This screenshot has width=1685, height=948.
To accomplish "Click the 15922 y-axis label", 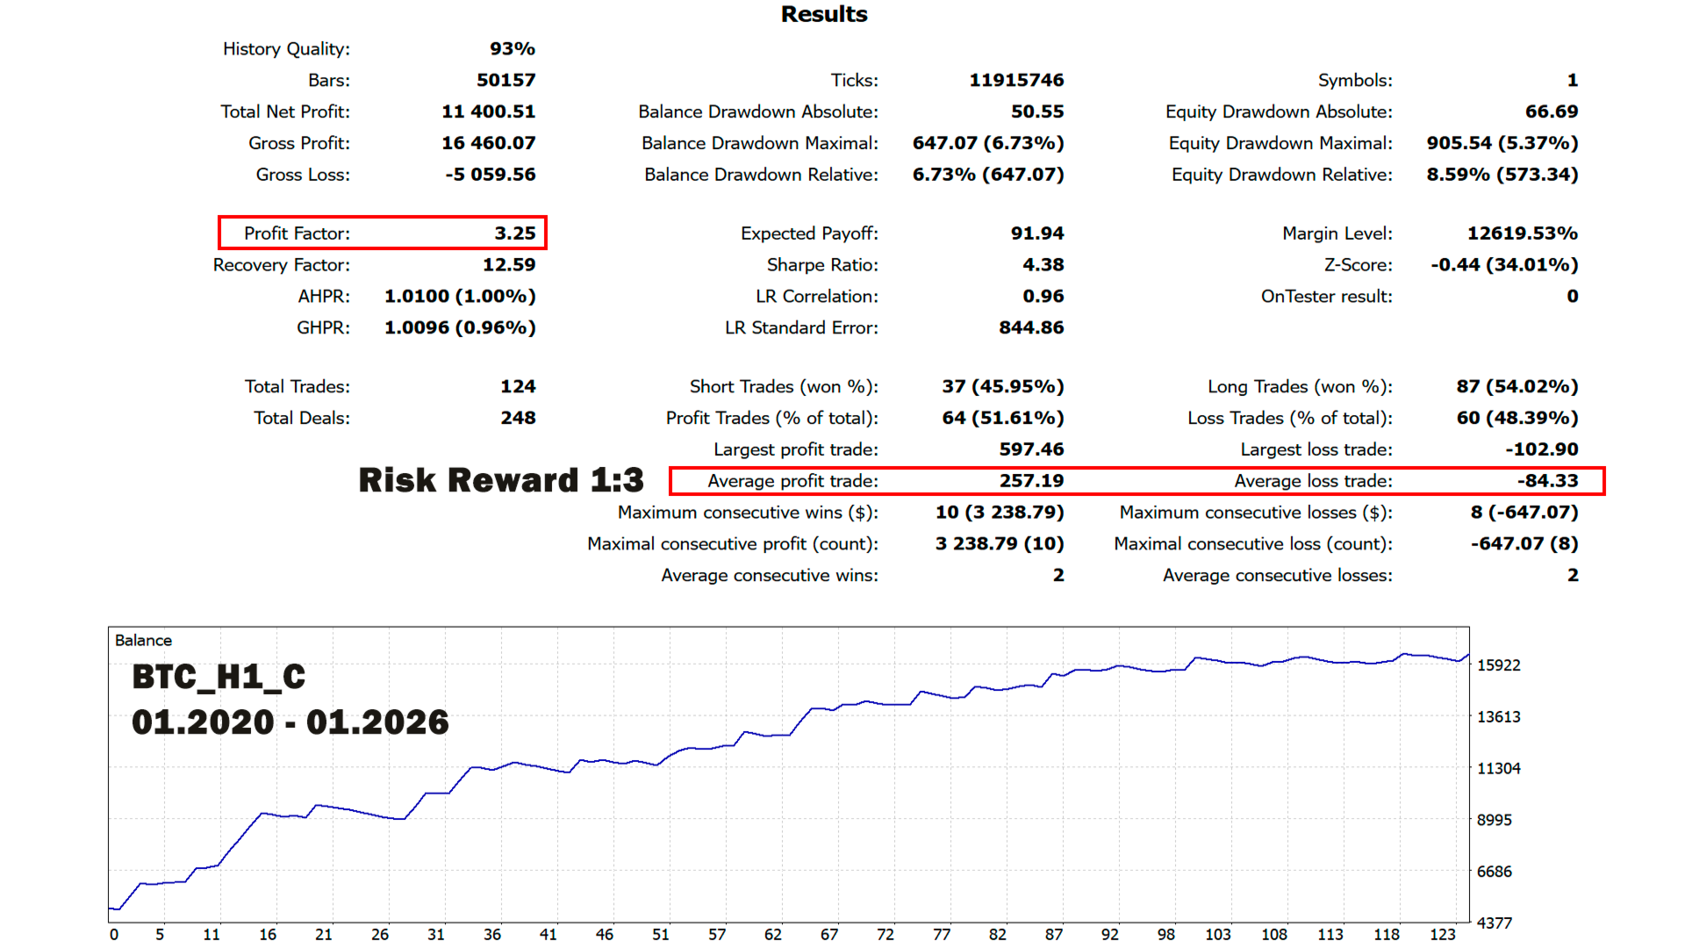I will [x=1498, y=665].
